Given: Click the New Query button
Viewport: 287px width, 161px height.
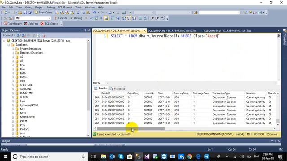Looking at the screenshot, I should pyautogui.click(x=43, y=13).
